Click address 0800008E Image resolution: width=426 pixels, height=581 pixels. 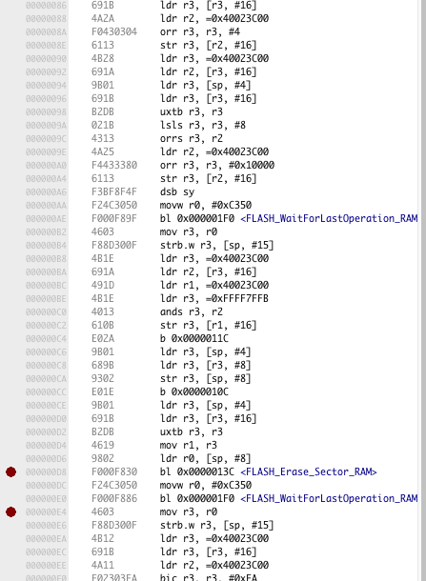46,45
